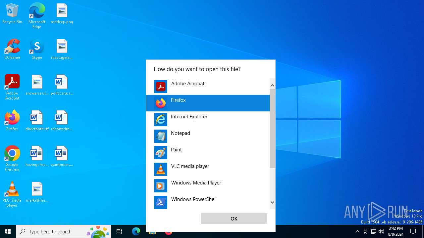Open the taskbar clock and date
This screenshot has height=238, width=424.
pos(396,231)
